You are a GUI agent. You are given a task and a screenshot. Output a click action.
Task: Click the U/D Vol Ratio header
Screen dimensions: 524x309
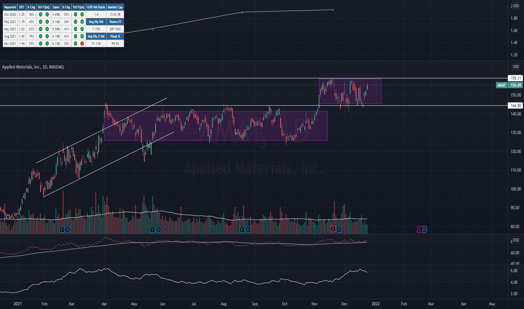pos(96,7)
